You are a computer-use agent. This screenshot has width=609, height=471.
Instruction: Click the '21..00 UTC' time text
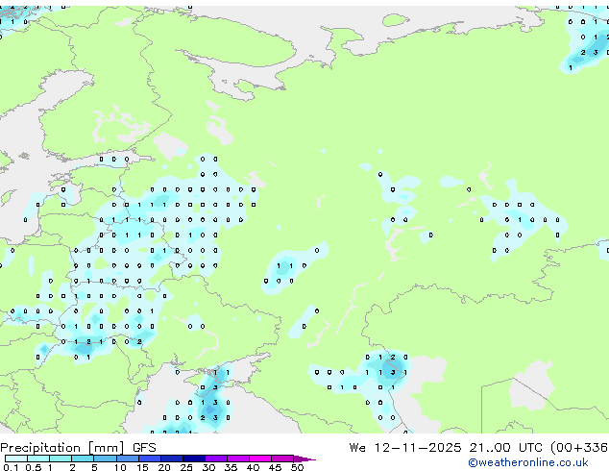point(505,448)
